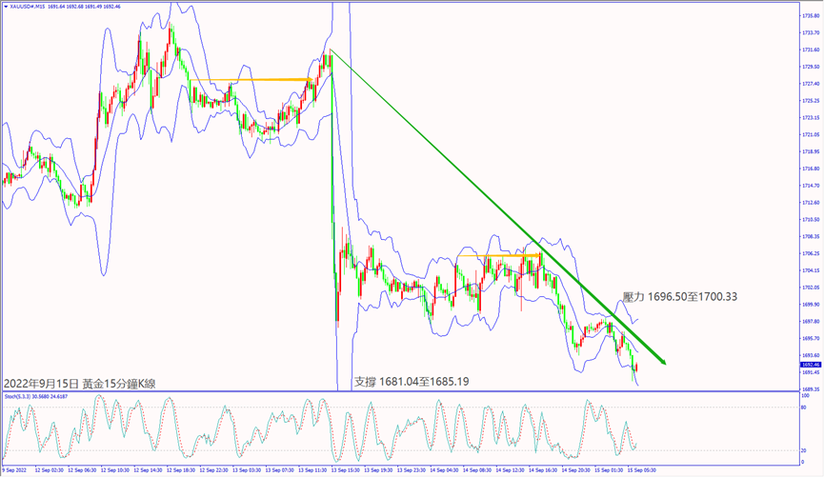Click the 支撐 1681.04至1685.19 support label
824x477 pixels.
[412, 381]
